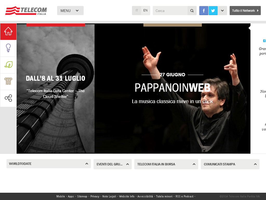Open the Privacy footer link
Viewport: 266px width, 200px height.
(95, 196)
